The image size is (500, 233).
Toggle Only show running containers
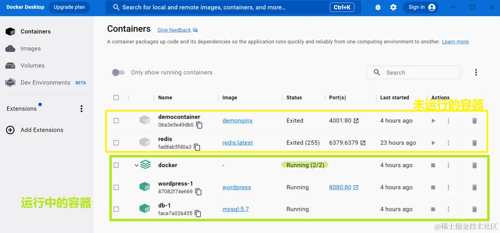point(118,73)
